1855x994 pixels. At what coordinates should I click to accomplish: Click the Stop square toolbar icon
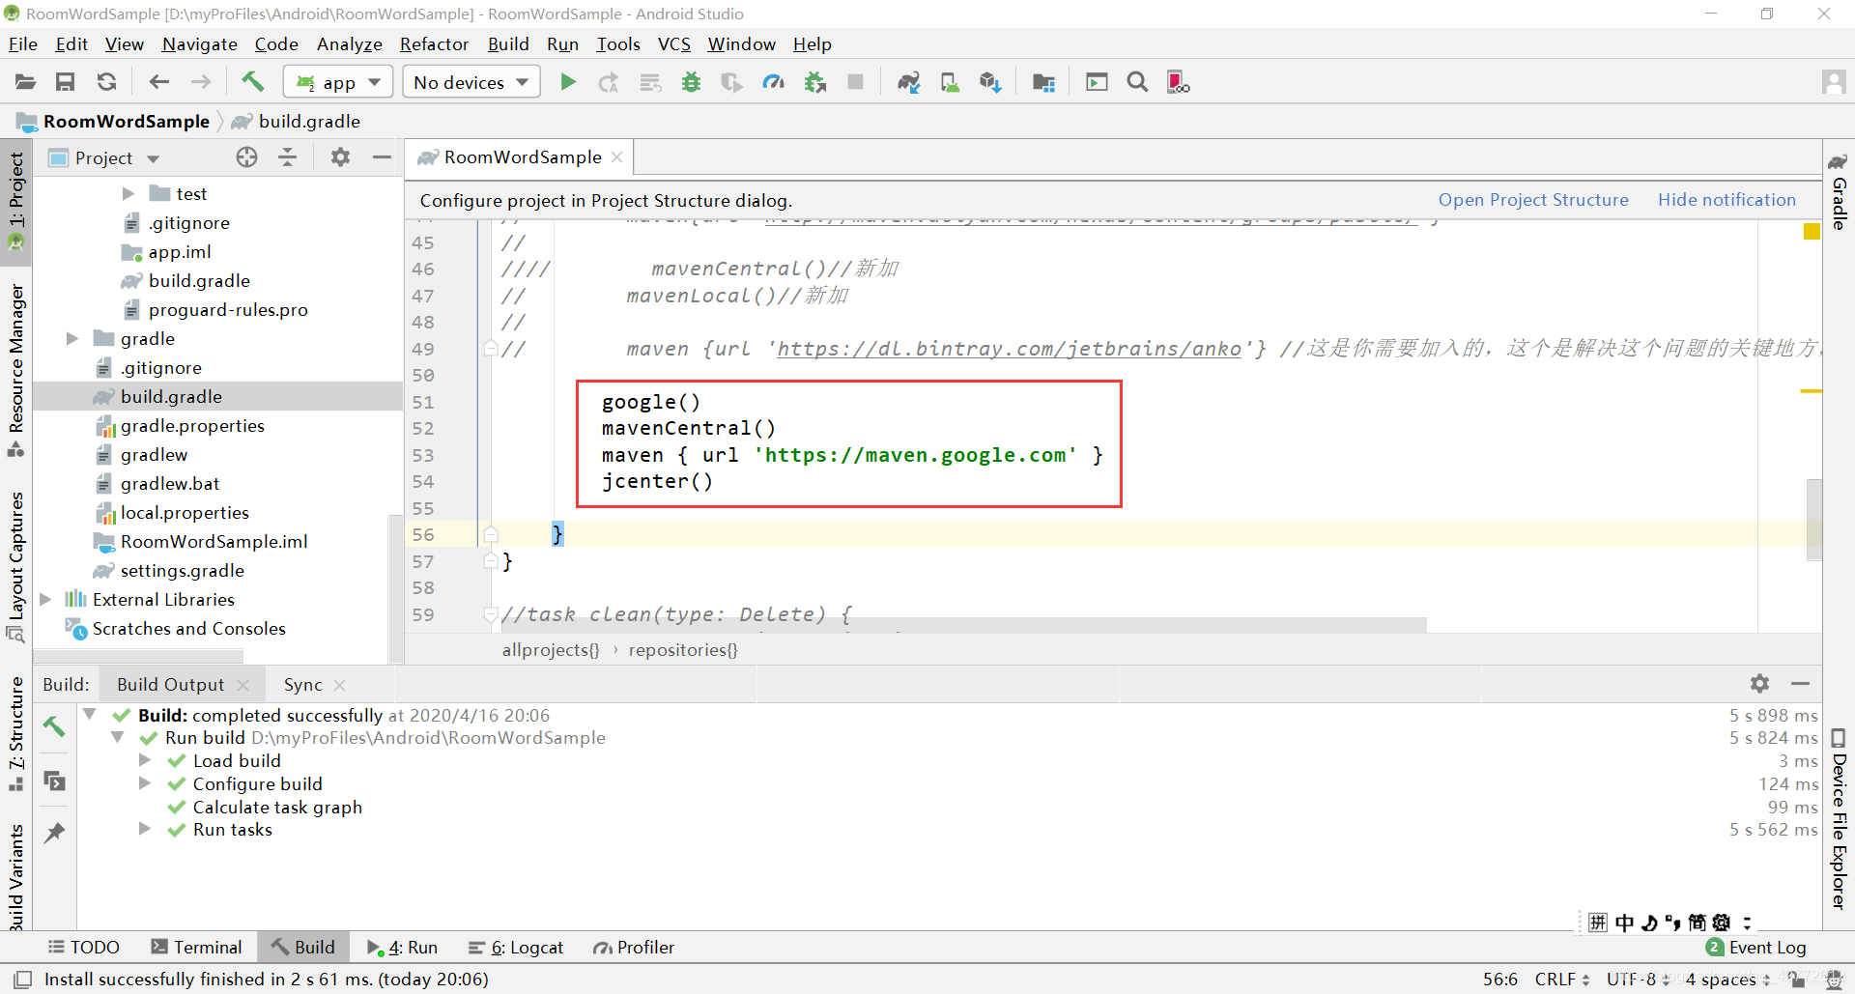coord(855,82)
